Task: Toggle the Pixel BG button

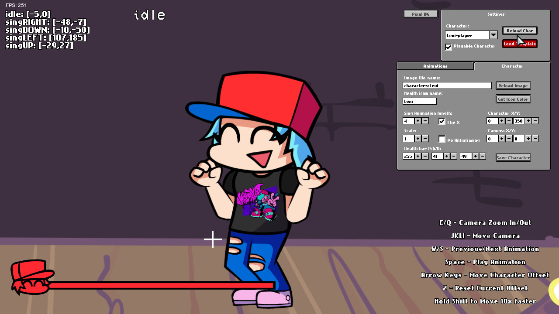Action: pyautogui.click(x=420, y=14)
